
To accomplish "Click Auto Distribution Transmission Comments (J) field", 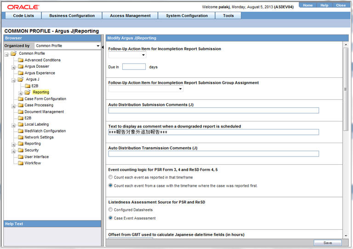I will point(213,154).
